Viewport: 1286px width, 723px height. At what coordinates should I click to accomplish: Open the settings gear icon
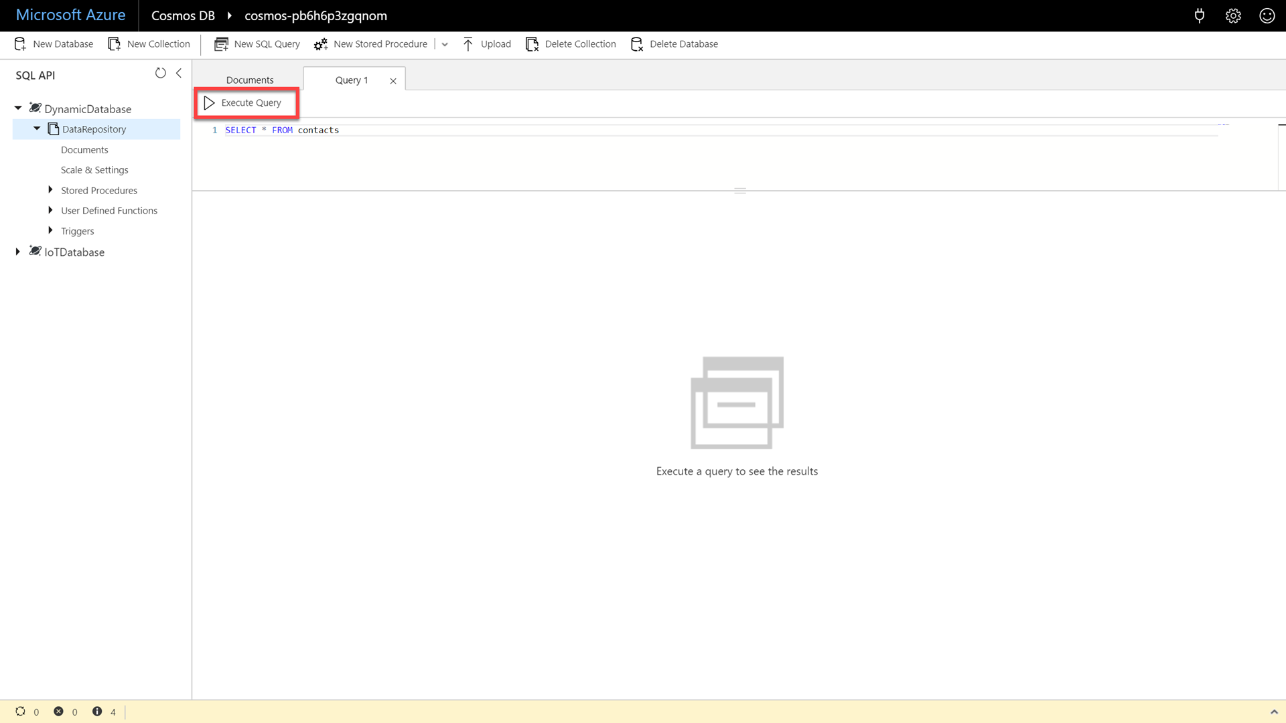click(1233, 15)
